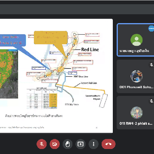Click the present screen button
Viewport: 154px width, 154px height.
point(80,144)
